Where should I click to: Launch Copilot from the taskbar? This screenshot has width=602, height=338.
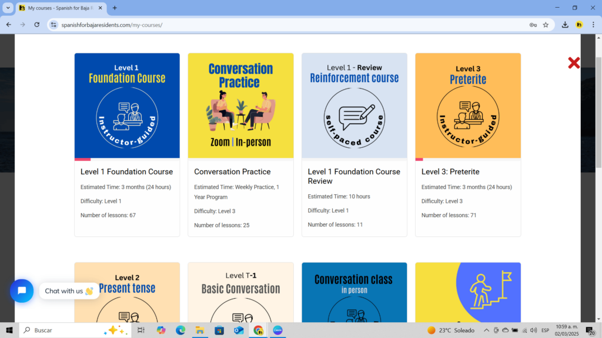coord(161,330)
